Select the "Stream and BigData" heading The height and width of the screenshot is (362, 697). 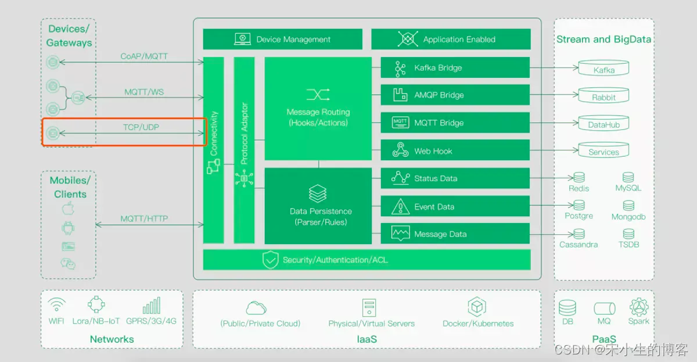pos(603,40)
